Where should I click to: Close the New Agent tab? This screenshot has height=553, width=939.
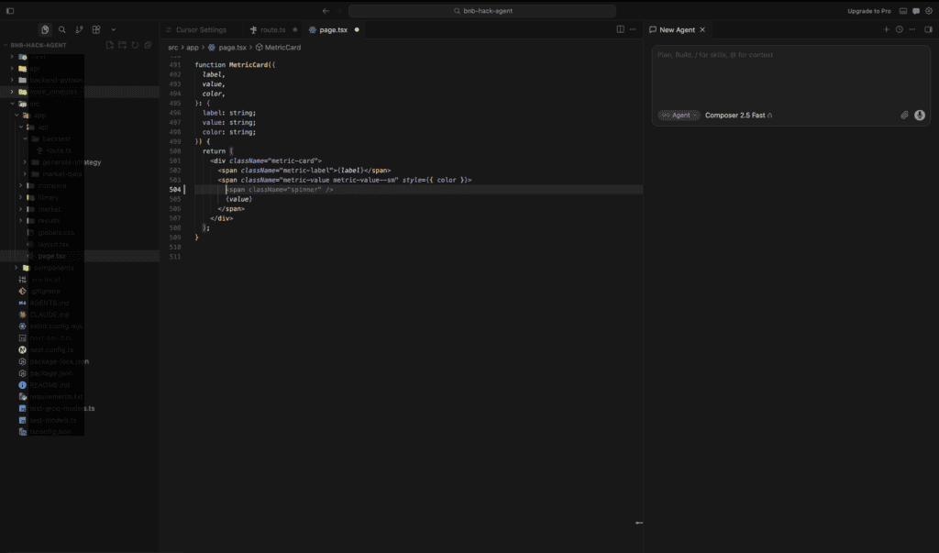pos(702,29)
